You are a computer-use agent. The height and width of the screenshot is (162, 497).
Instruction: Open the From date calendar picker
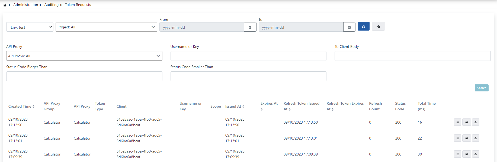coord(250,27)
